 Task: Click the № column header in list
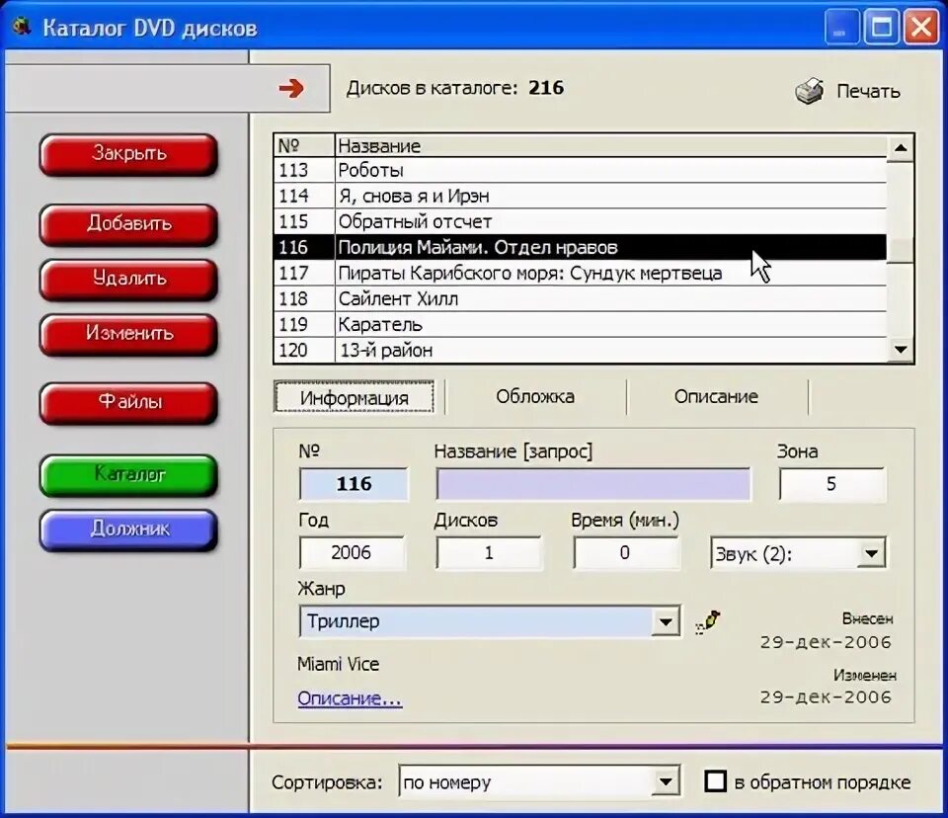tap(304, 146)
